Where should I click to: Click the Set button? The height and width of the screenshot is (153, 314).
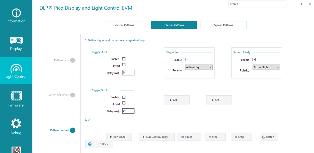coord(219,100)
